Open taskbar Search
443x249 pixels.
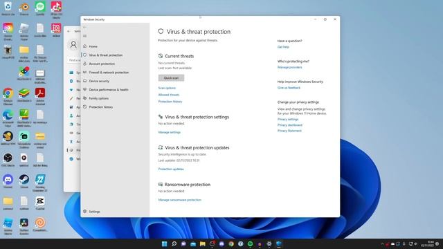pyautogui.click(x=174, y=243)
